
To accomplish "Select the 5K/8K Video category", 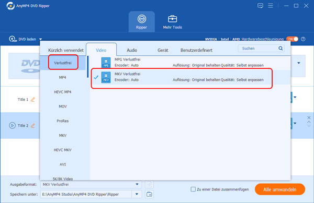I will tap(63, 178).
